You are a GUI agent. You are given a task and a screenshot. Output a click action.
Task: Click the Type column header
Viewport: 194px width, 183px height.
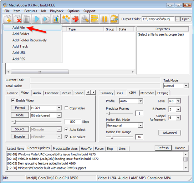pos(85,29)
